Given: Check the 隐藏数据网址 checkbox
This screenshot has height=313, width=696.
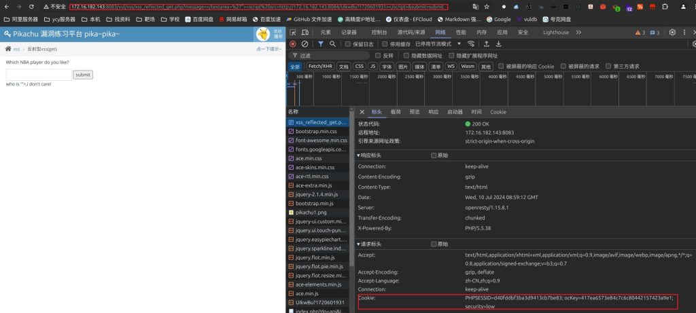Looking at the screenshot, I should tap(406, 56).
